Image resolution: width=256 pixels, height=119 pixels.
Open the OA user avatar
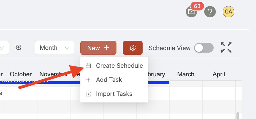(228, 12)
